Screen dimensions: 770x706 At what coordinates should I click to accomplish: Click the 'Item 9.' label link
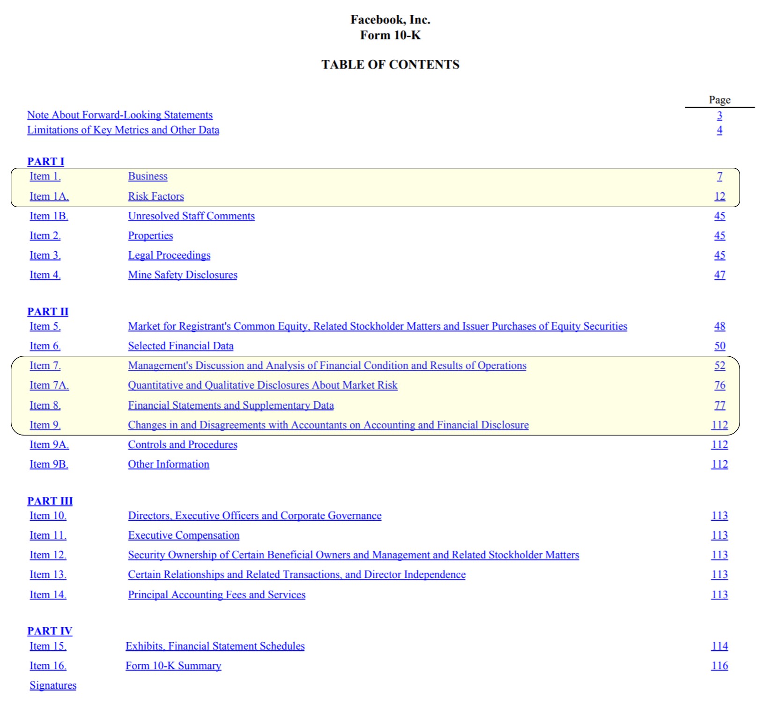click(45, 425)
